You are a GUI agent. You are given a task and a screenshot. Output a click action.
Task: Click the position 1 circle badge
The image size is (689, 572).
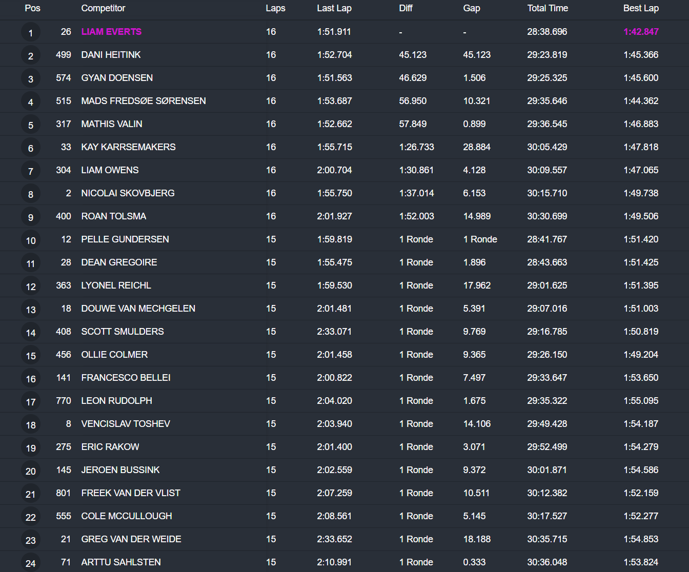click(31, 33)
